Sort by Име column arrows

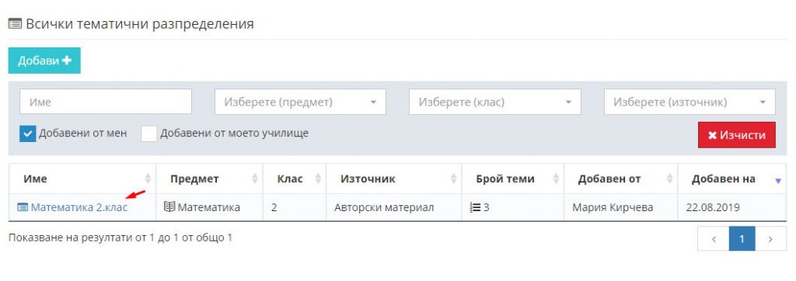pyautogui.click(x=148, y=179)
